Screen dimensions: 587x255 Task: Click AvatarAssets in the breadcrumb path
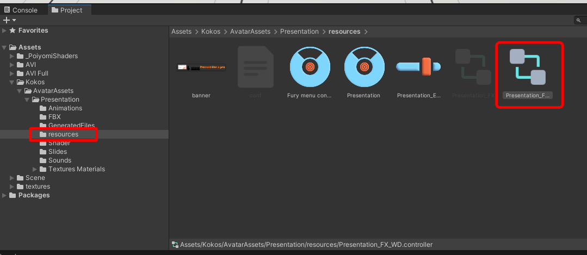coord(250,32)
